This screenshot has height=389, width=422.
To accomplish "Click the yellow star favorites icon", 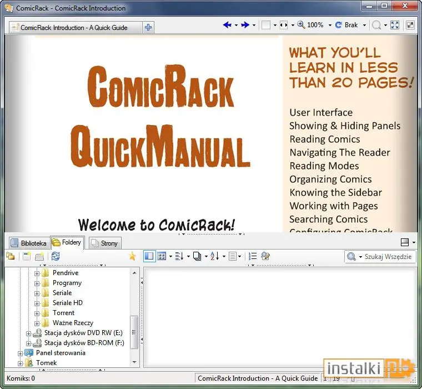I will [132, 256].
